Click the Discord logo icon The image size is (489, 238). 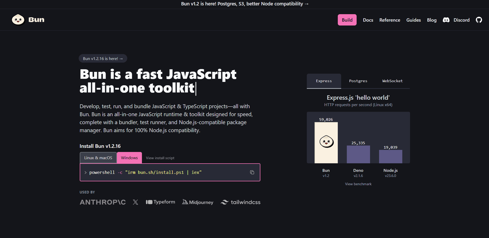[446, 20]
